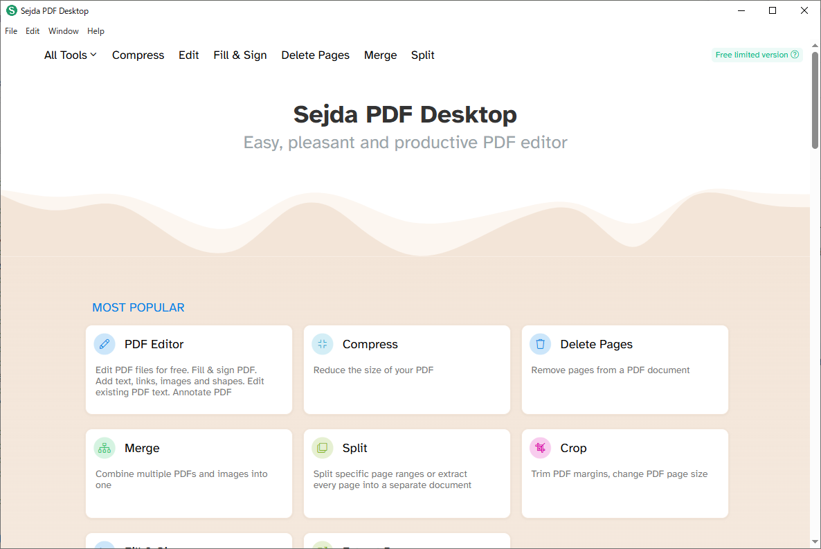This screenshot has width=821, height=549.
Task: Open Delete Pages from top navigation
Action: click(315, 55)
